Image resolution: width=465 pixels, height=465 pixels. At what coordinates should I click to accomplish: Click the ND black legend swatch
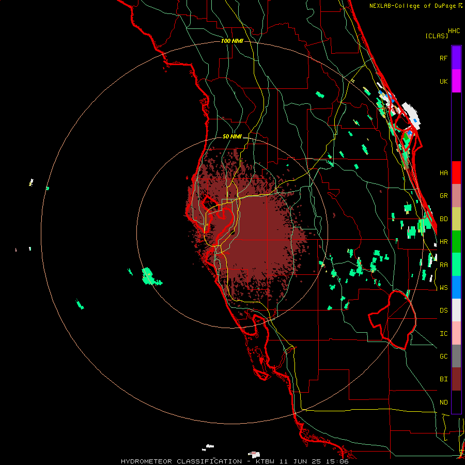click(456, 402)
